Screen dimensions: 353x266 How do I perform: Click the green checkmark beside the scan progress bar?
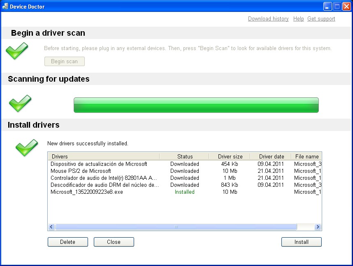click(x=20, y=103)
